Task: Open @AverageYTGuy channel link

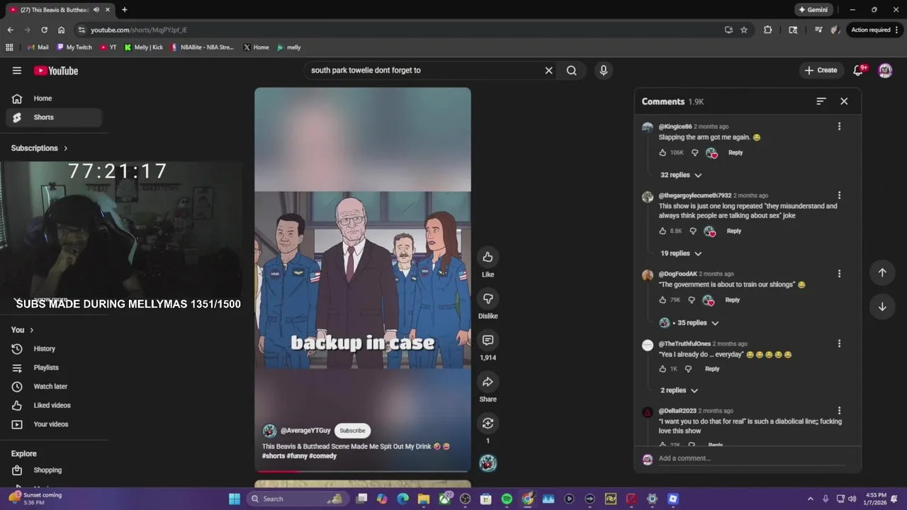Action: 305,431
